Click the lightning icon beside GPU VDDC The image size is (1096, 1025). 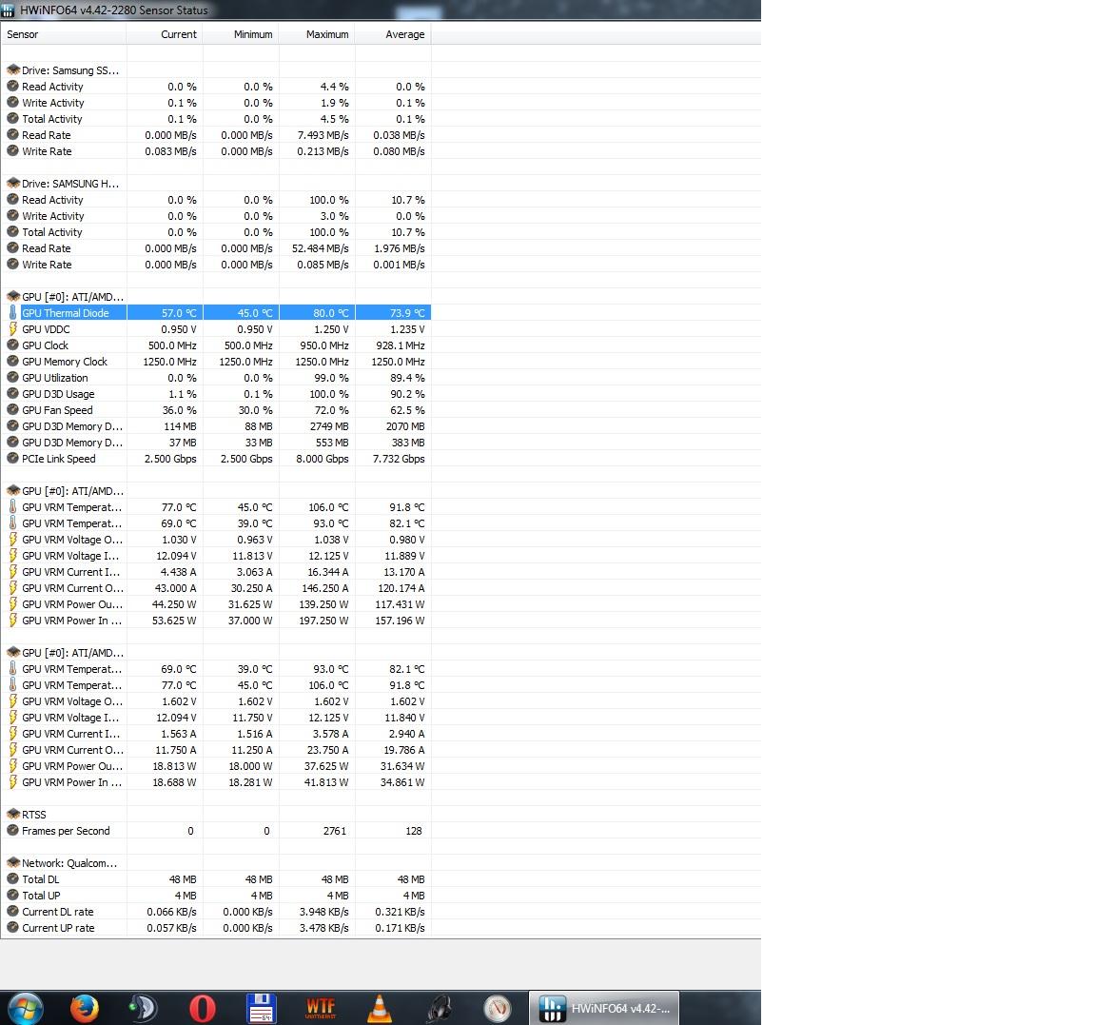coord(12,328)
